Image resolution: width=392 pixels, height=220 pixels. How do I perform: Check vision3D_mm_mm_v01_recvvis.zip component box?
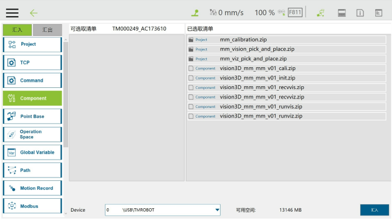191,87
